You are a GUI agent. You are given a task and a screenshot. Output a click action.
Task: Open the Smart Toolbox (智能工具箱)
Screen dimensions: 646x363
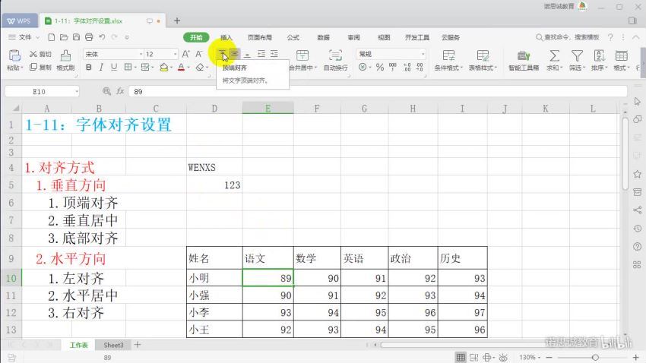click(524, 60)
